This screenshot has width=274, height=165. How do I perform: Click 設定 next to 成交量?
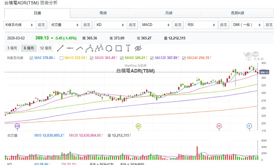pos(87,25)
